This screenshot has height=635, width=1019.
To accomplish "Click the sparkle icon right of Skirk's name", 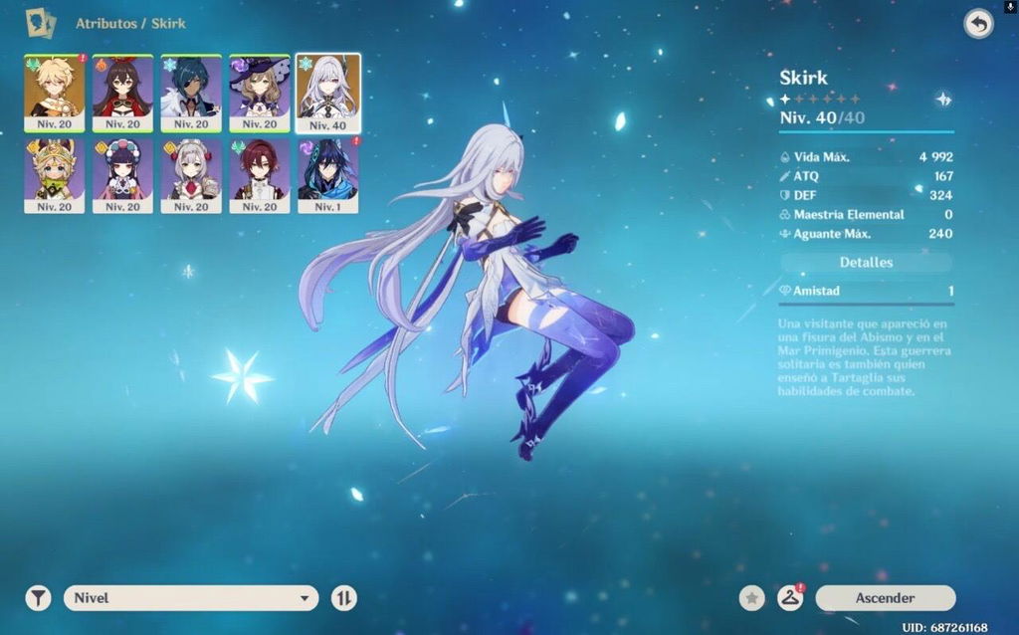I will point(943,99).
